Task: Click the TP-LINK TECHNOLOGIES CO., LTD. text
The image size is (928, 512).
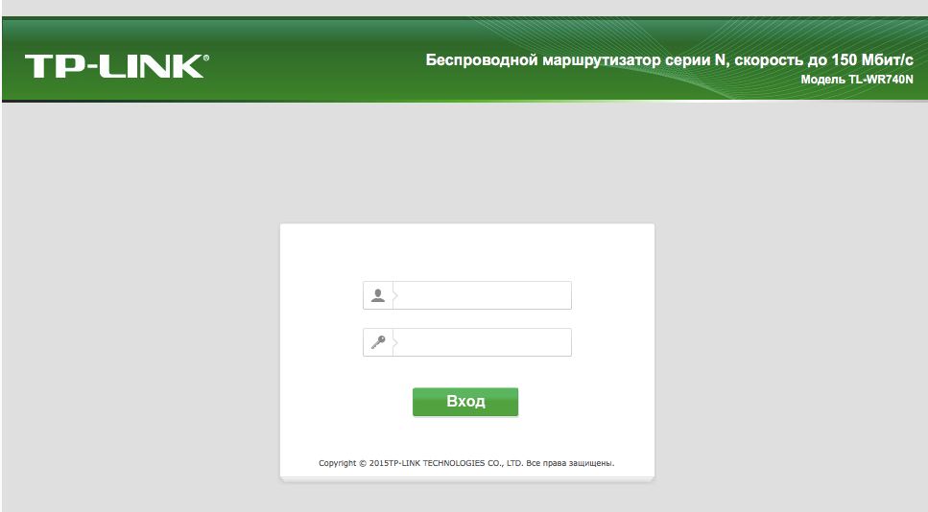Action: pos(456,463)
